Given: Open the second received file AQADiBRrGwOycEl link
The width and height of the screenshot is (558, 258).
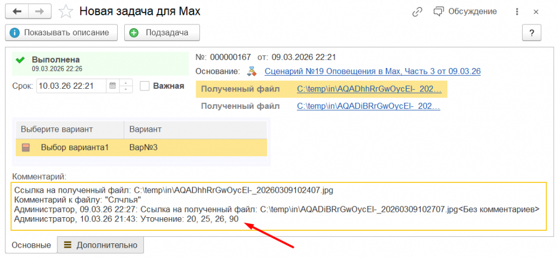Looking at the screenshot, I should pyautogui.click(x=368, y=106).
